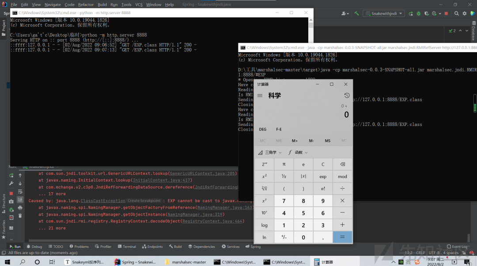Open Snakewithjndi run configuration dropdown
This screenshot has height=266, width=477.
[x=384, y=13]
